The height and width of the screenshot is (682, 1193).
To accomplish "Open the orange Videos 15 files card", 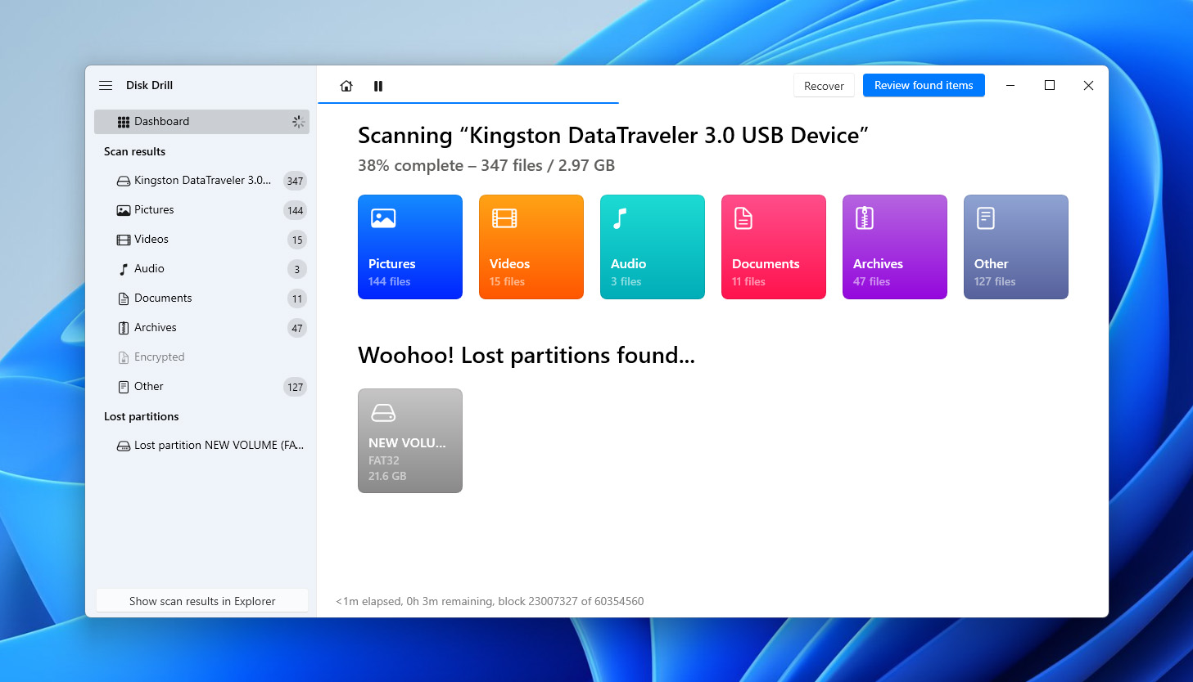I will 531,247.
